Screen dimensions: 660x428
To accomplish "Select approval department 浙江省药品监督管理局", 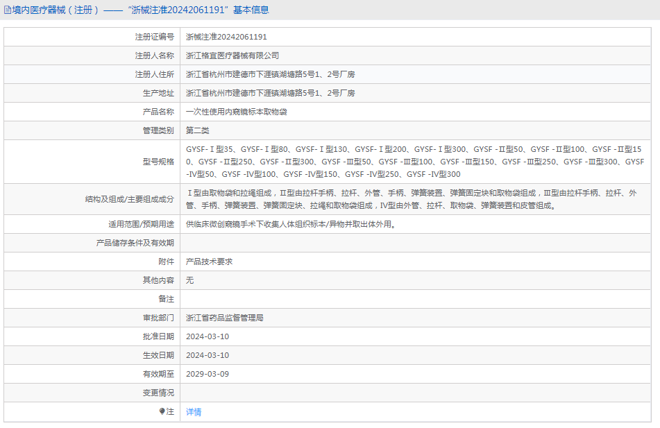I will tap(225, 318).
